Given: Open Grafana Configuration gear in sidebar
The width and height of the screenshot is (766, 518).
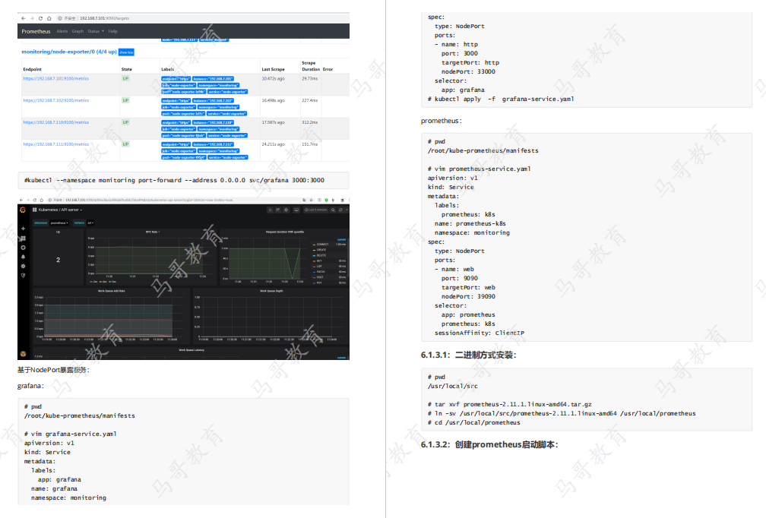Looking at the screenshot, I should 23,266.
